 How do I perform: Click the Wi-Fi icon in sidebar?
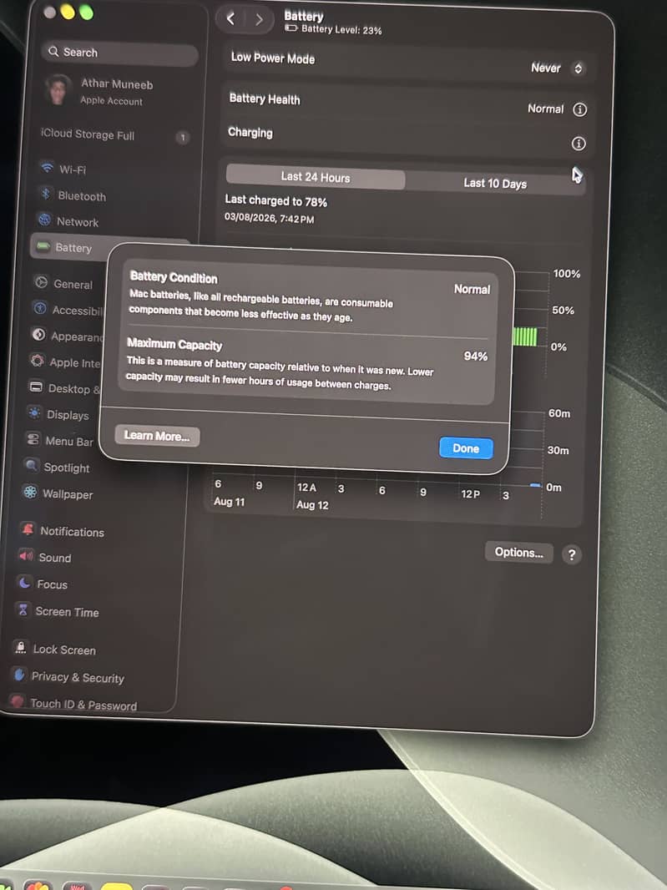(x=47, y=168)
